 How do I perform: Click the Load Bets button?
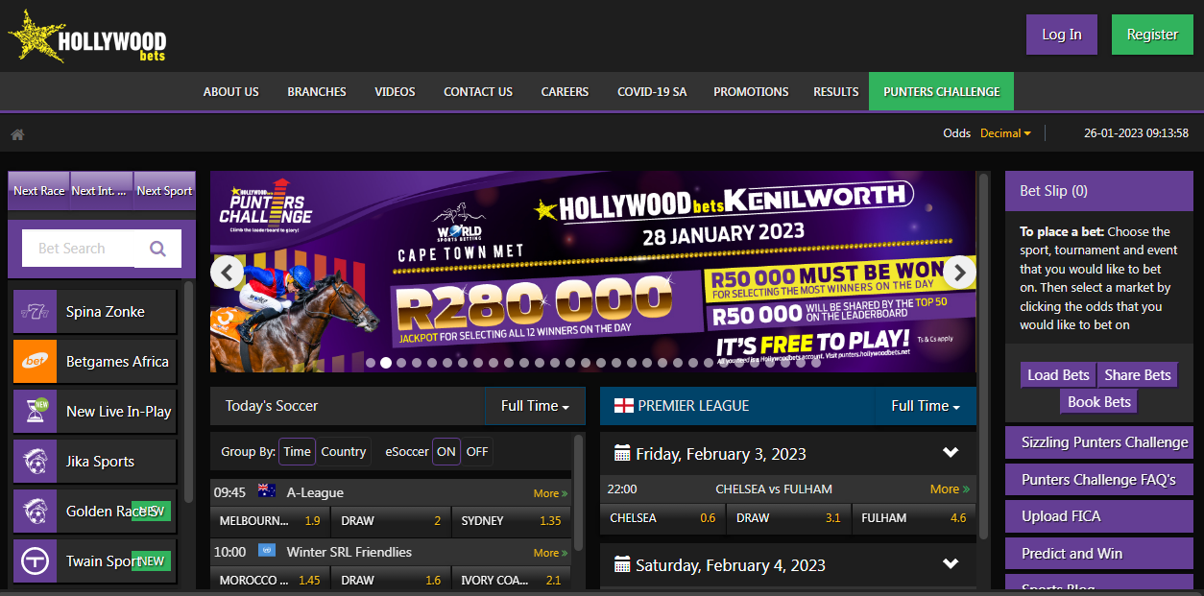1058,375
